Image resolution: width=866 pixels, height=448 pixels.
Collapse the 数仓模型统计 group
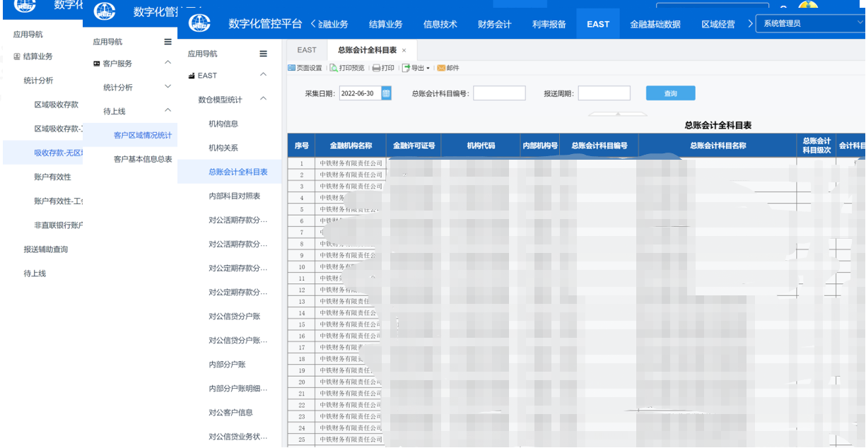pyautogui.click(x=263, y=99)
